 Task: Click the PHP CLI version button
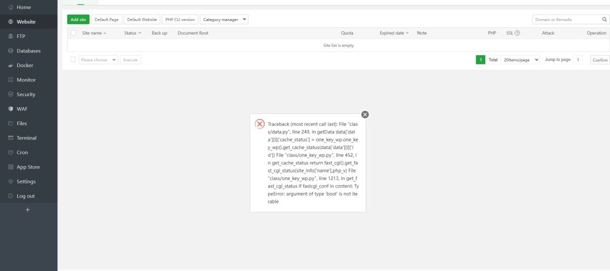(180, 20)
